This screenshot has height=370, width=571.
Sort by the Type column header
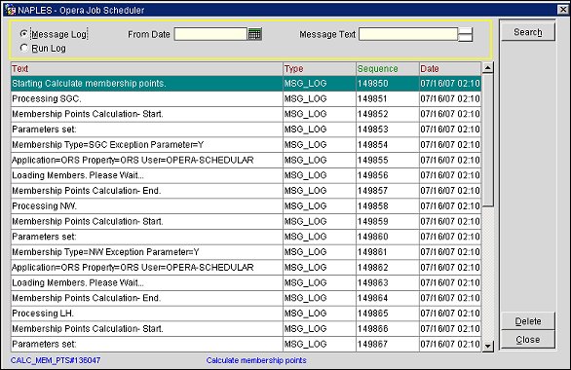tap(320, 69)
